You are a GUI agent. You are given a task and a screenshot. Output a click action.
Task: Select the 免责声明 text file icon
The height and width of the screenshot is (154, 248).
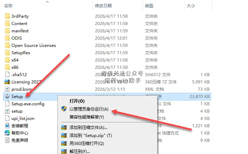7,140
